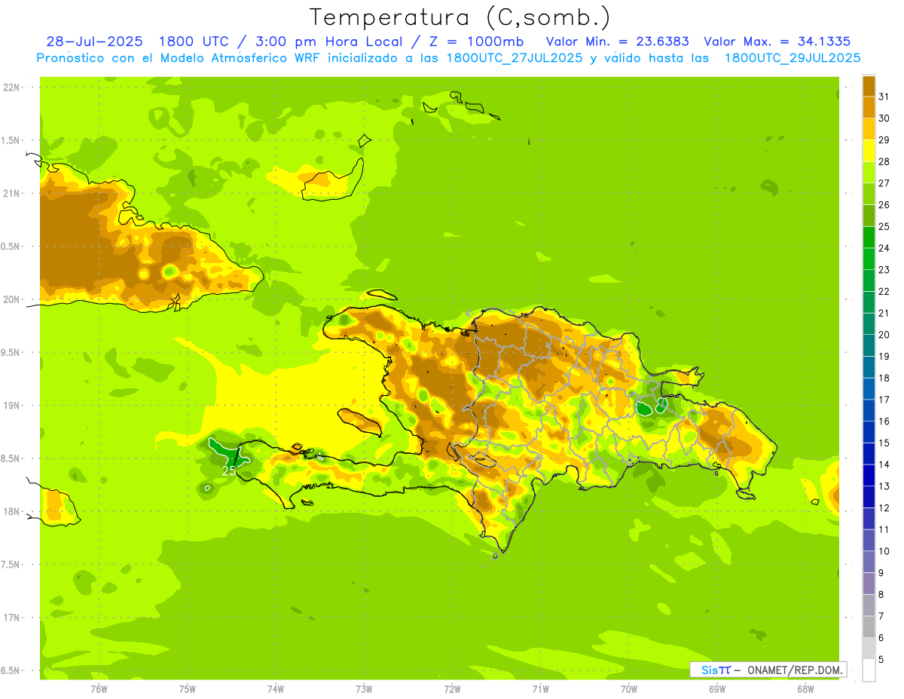Click the 21N latitude axis label
Screen dimensions: 904x699
tap(11, 193)
